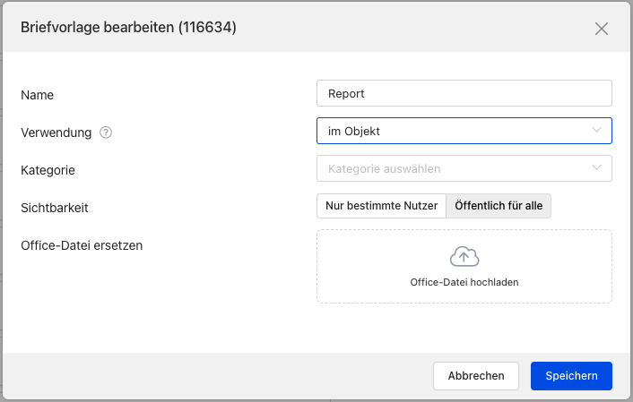
Task: Select Öffentlich für alle visibility option
Action: click(x=499, y=206)
